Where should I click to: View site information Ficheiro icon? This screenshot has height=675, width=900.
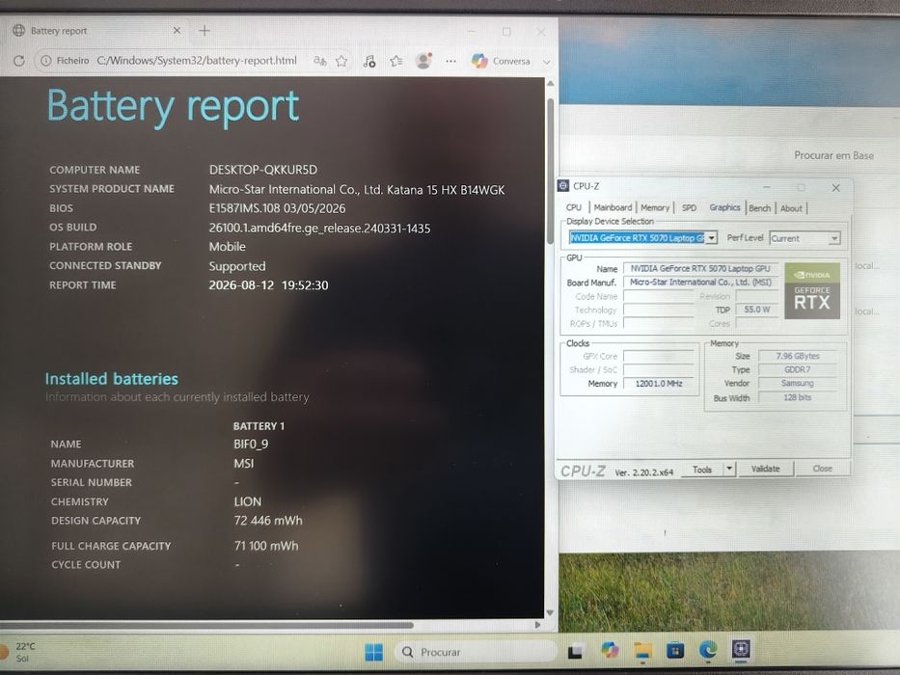pyautogui.click(x=65, y=60)
